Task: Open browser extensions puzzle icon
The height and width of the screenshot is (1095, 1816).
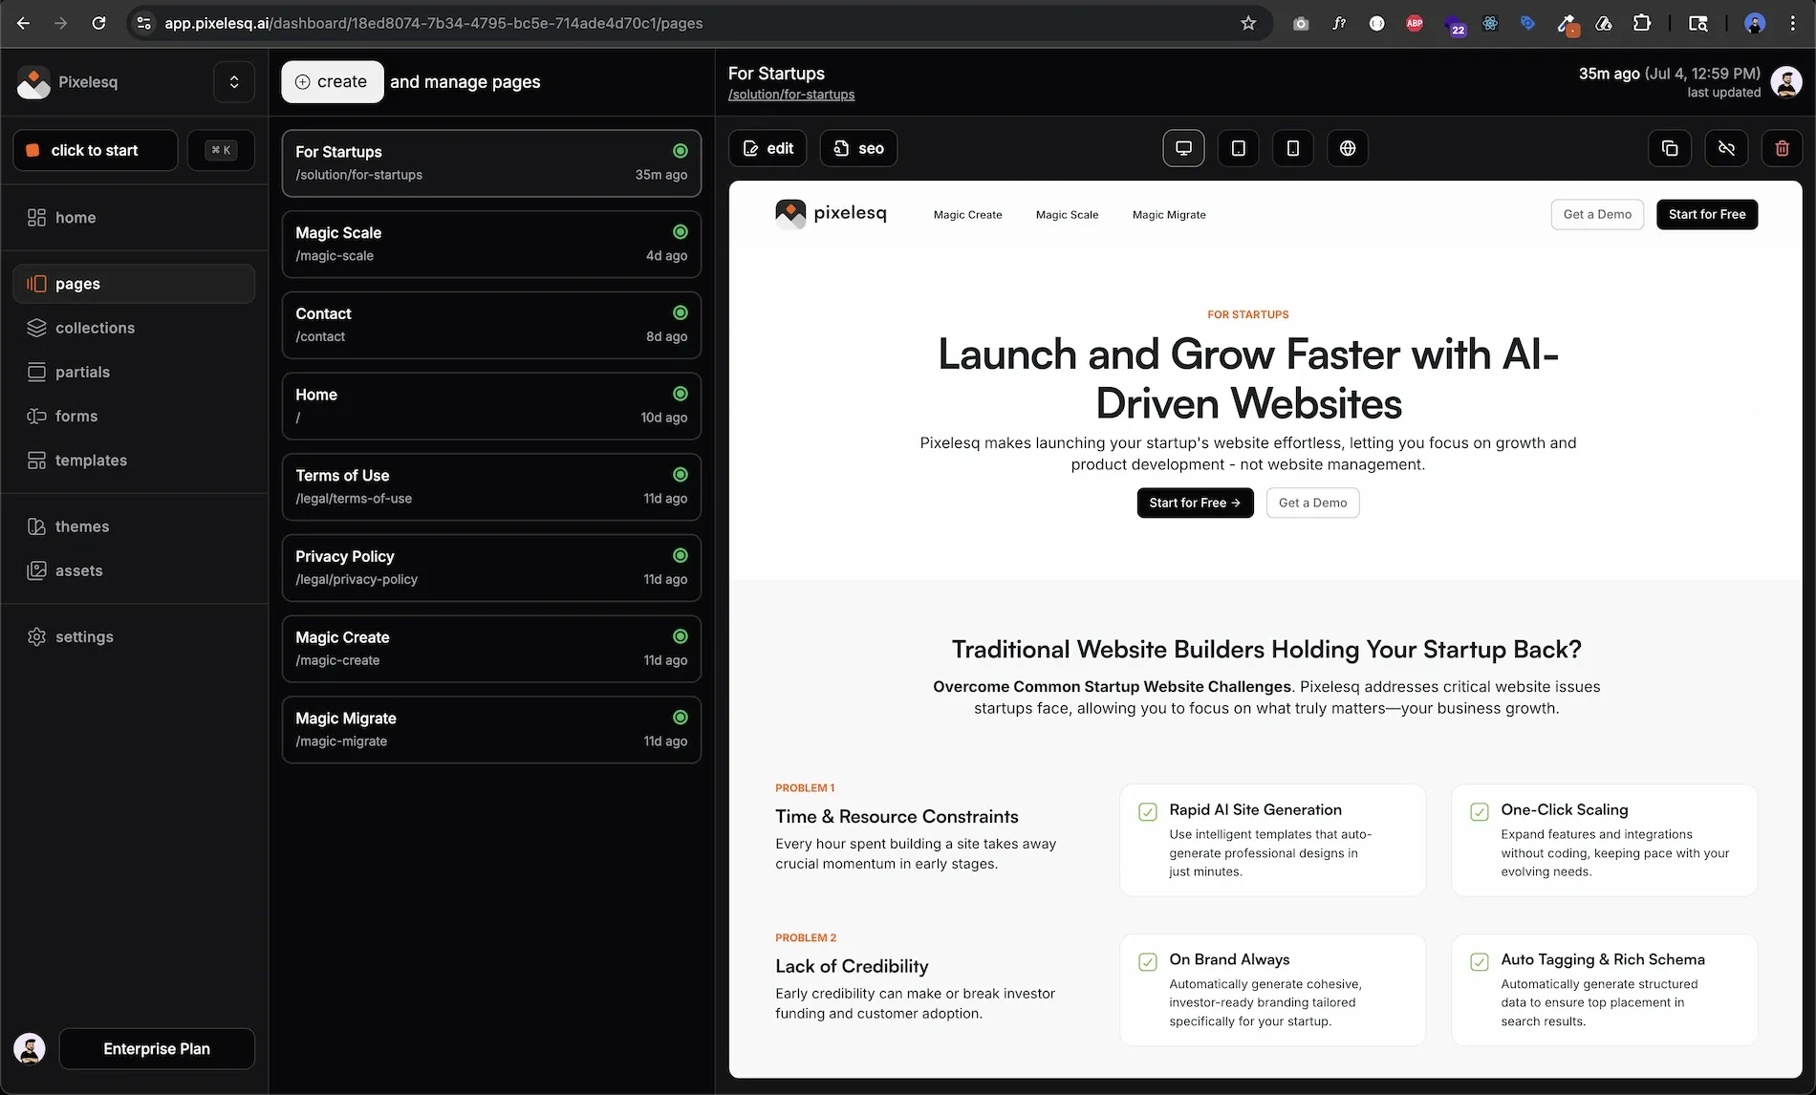Action: [1642, 23]
